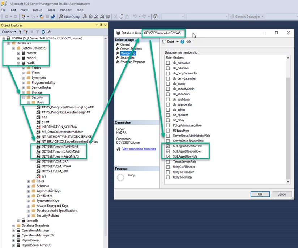Click the Activity Monitor icon in Object Explorer
298x248 pixels.
coord(49,32)
